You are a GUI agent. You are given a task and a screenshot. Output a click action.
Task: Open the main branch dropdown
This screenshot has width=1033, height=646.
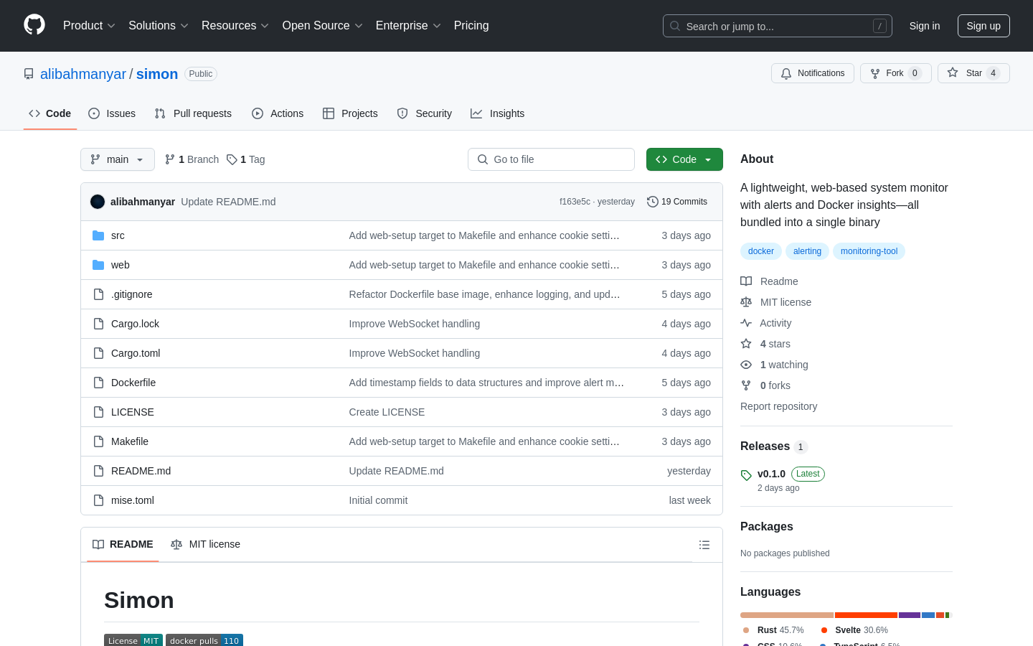[x=118, y=159]
